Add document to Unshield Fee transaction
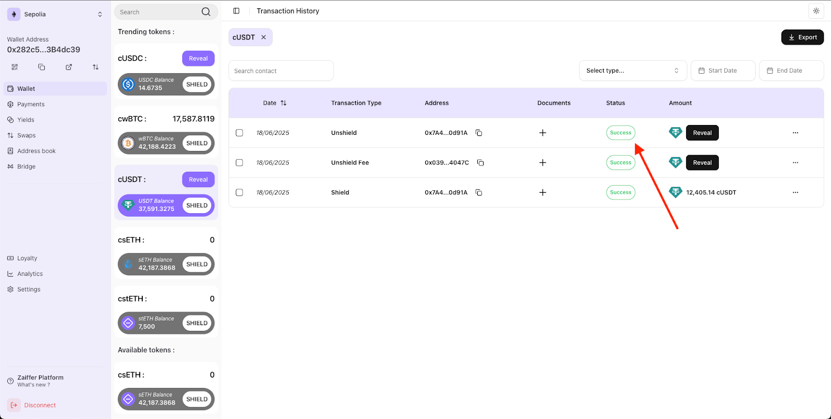The width and height of the screenshot is (831, 419). [543, 163]
